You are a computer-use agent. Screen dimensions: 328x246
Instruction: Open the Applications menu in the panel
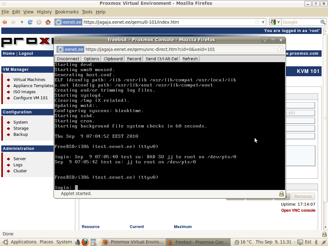[24, 242]
